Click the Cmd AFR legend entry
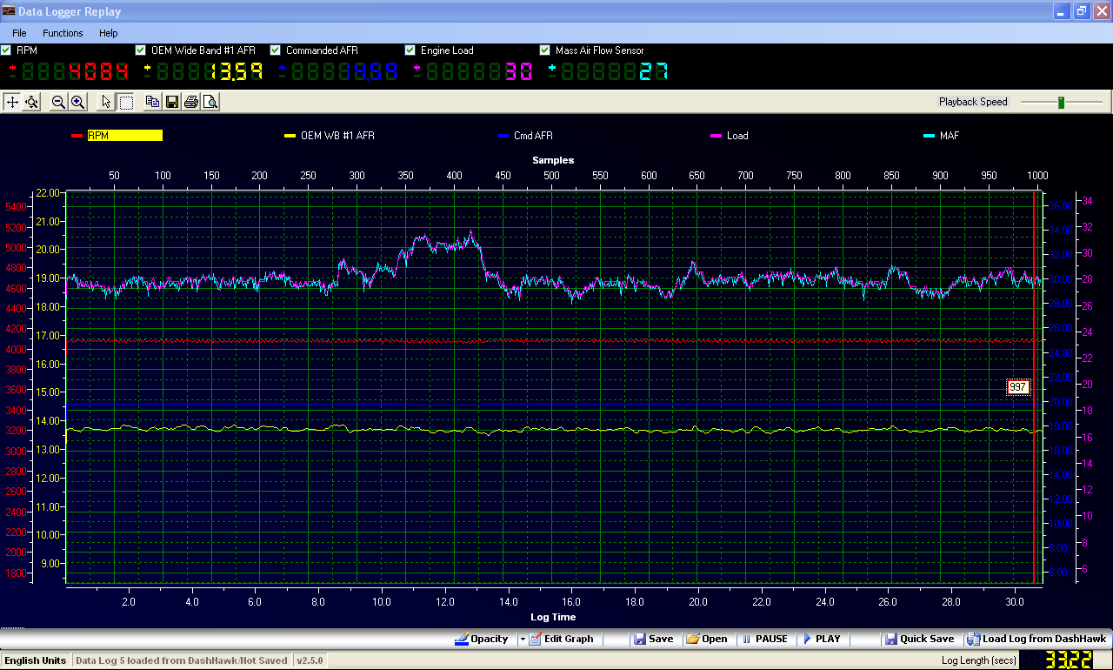 532,136
